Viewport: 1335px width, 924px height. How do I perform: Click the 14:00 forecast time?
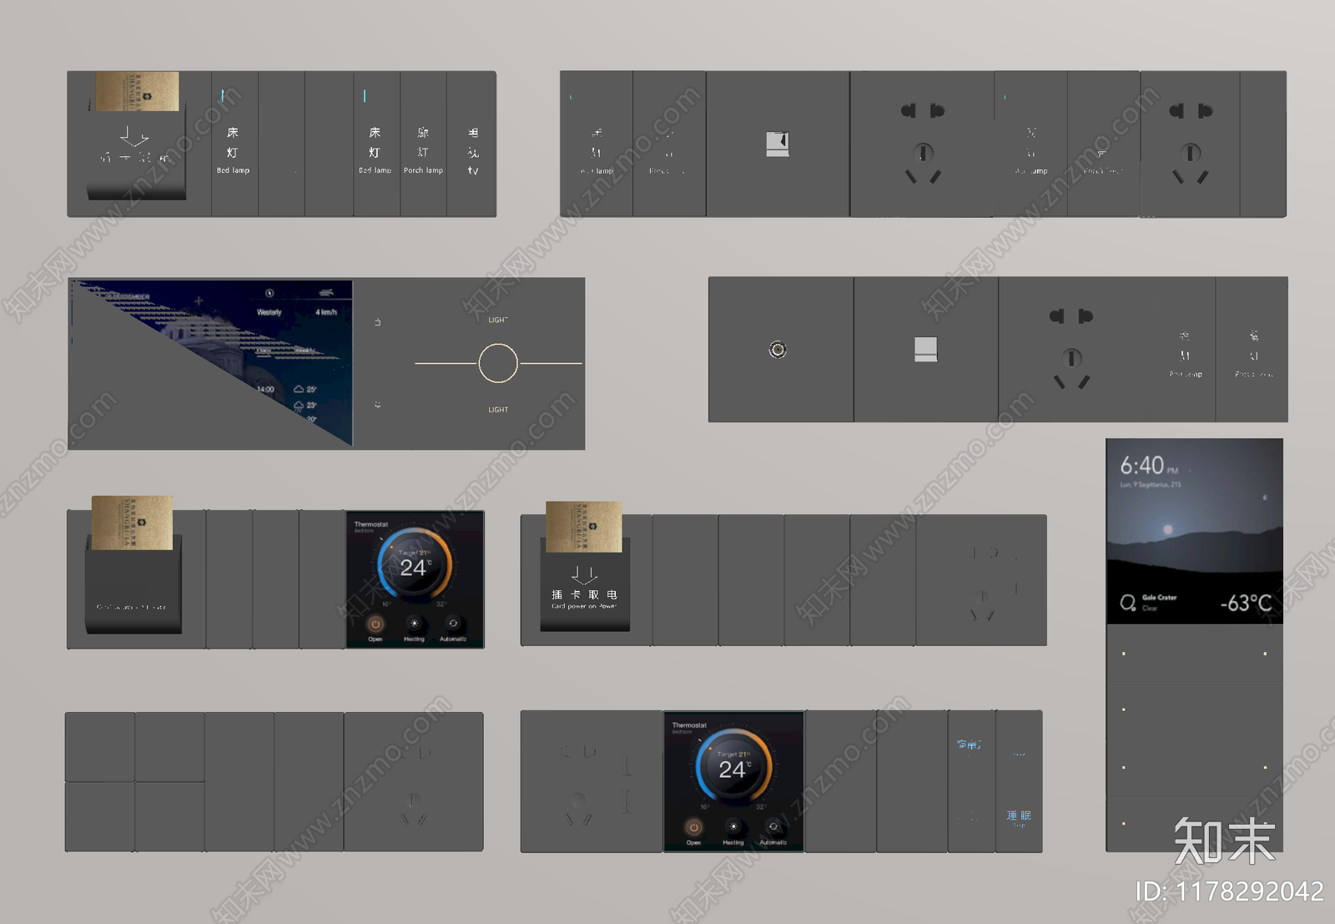click(265, 389)
